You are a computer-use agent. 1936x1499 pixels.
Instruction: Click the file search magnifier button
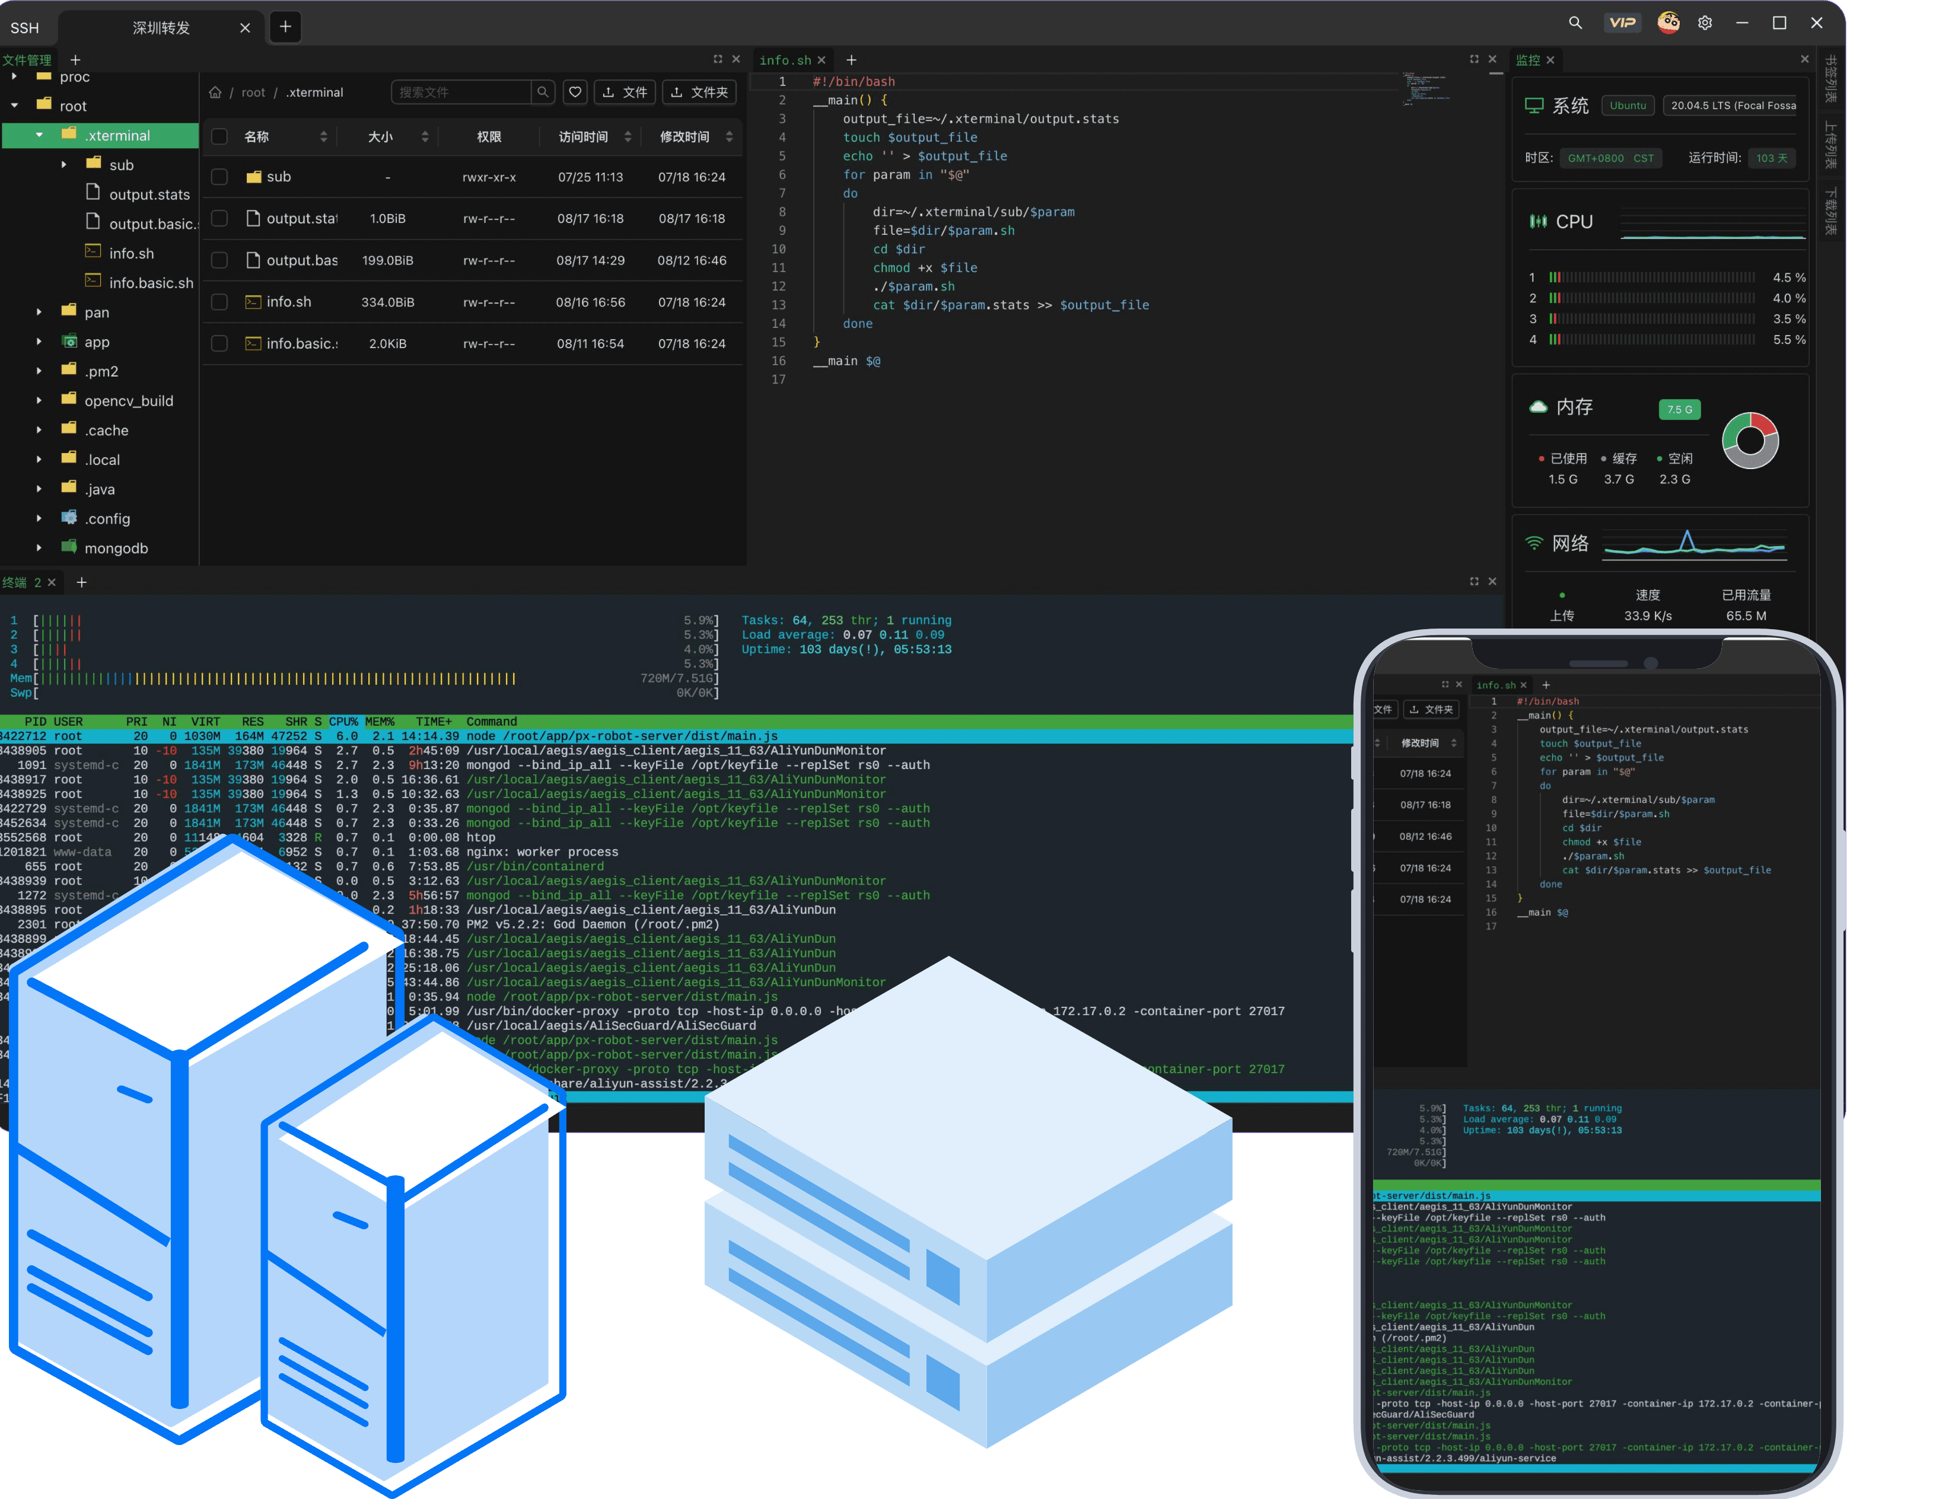[543, 92]
